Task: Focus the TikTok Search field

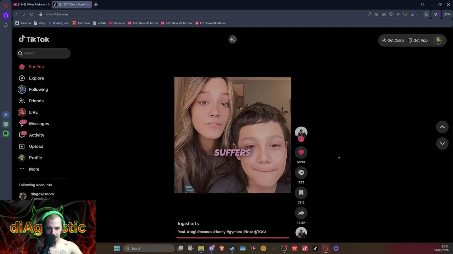Action: [x=44, y=53]
